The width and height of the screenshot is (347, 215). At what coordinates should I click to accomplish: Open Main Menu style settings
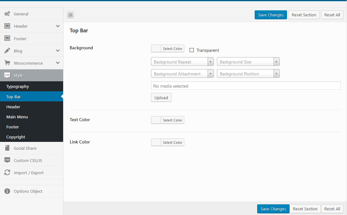pos(17,117)
